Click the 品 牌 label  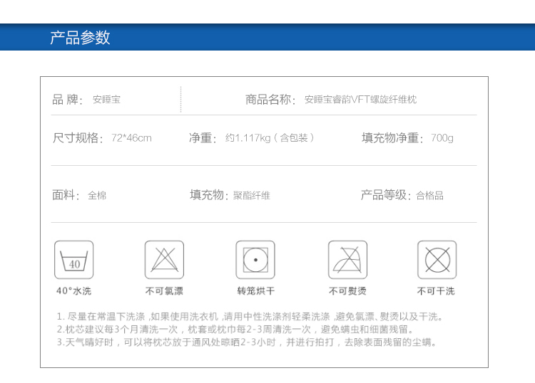[67, 100]
